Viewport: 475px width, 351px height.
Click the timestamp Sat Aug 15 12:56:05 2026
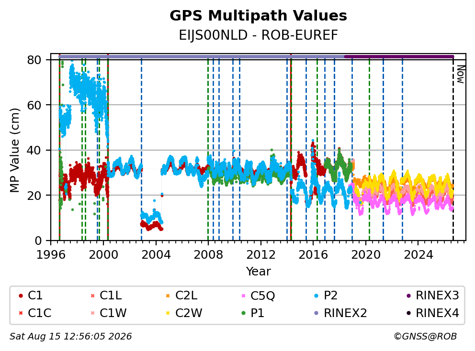pyautogui.click(x=70, y=336)
